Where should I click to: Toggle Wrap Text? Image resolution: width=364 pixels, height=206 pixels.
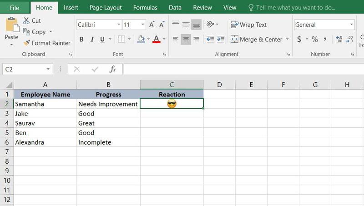(248, 25)
